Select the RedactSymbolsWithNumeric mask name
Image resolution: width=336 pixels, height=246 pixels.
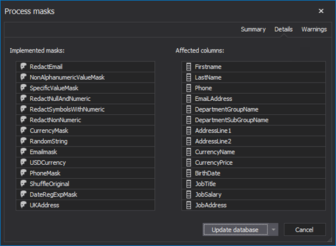[67, 109]
